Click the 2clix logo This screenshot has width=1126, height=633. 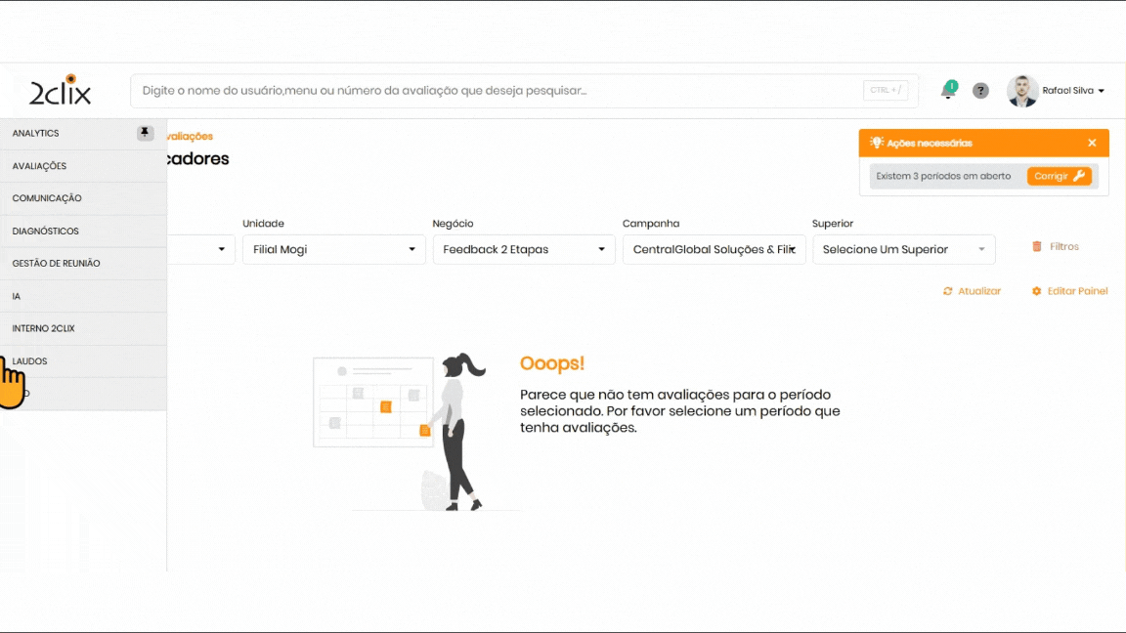(61, 91)
